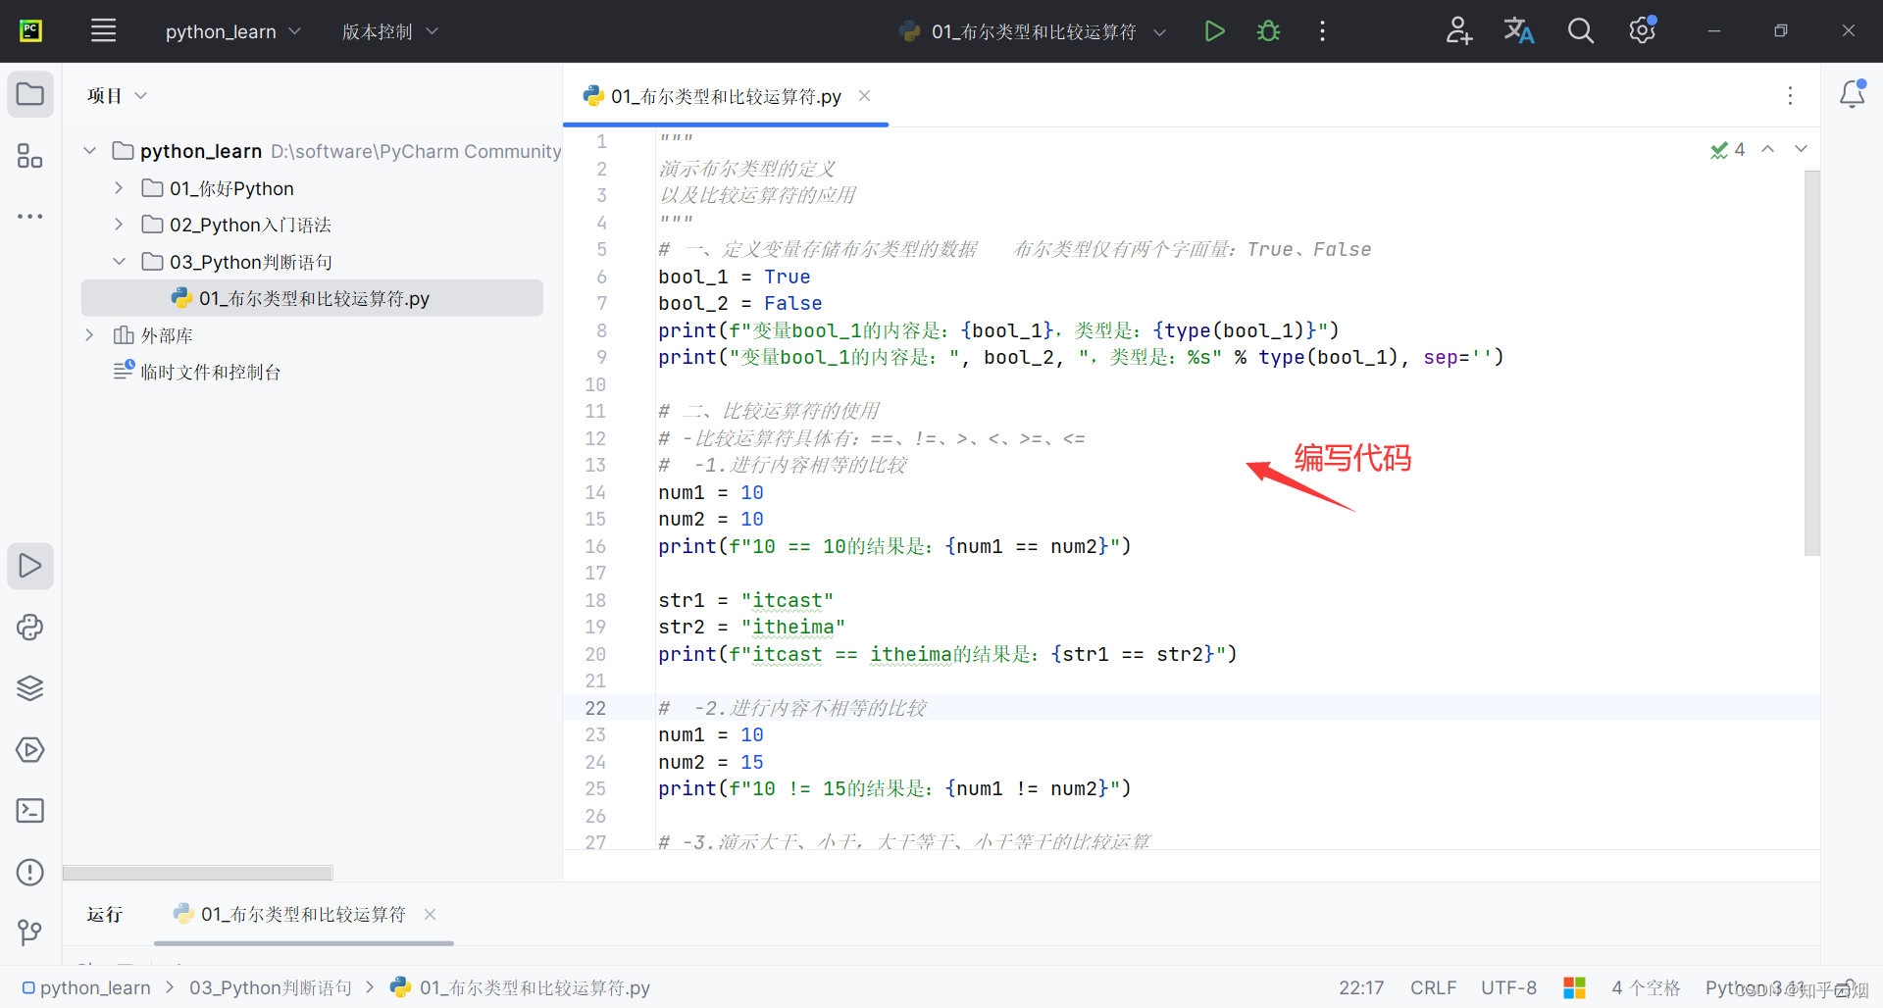1883x1008 pixels.
Task: Open inspections widget showing 4 issues
Action: [1727, 149]
